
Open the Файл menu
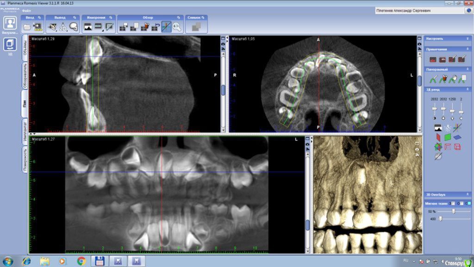26,10
